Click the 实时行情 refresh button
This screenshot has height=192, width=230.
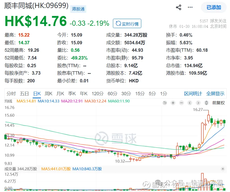pyautogui.click(x=127, y=23)
